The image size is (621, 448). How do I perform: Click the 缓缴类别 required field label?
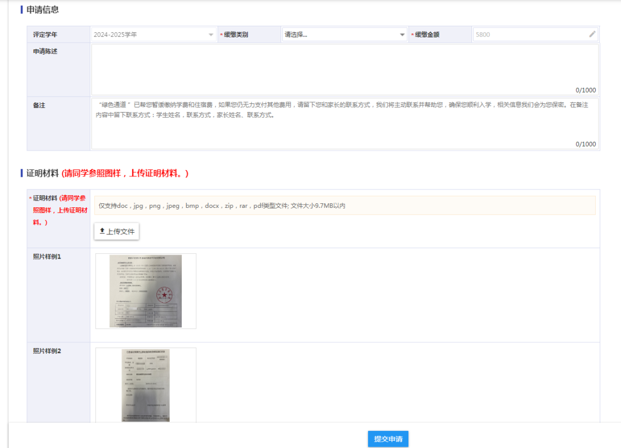pyautogui.click(x=236, y=35)
